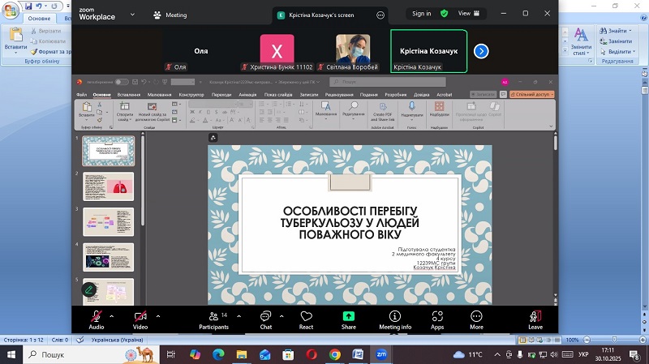Click the React heart icon
Screen dimensions: 649x364
[x=306, y=316]
